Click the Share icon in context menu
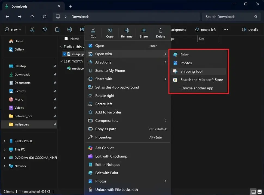This screenshot has height=195, width=264. point(144,31)
